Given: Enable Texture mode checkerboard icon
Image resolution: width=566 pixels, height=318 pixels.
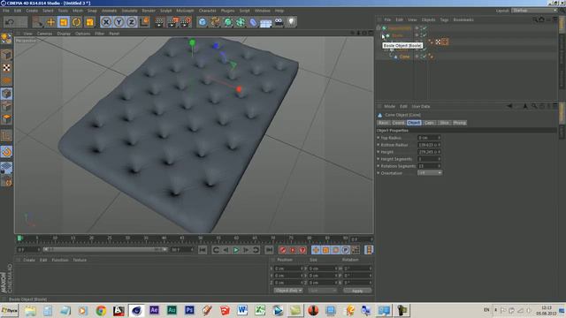Looking at the screenshot, I should [x=6, y=68].
